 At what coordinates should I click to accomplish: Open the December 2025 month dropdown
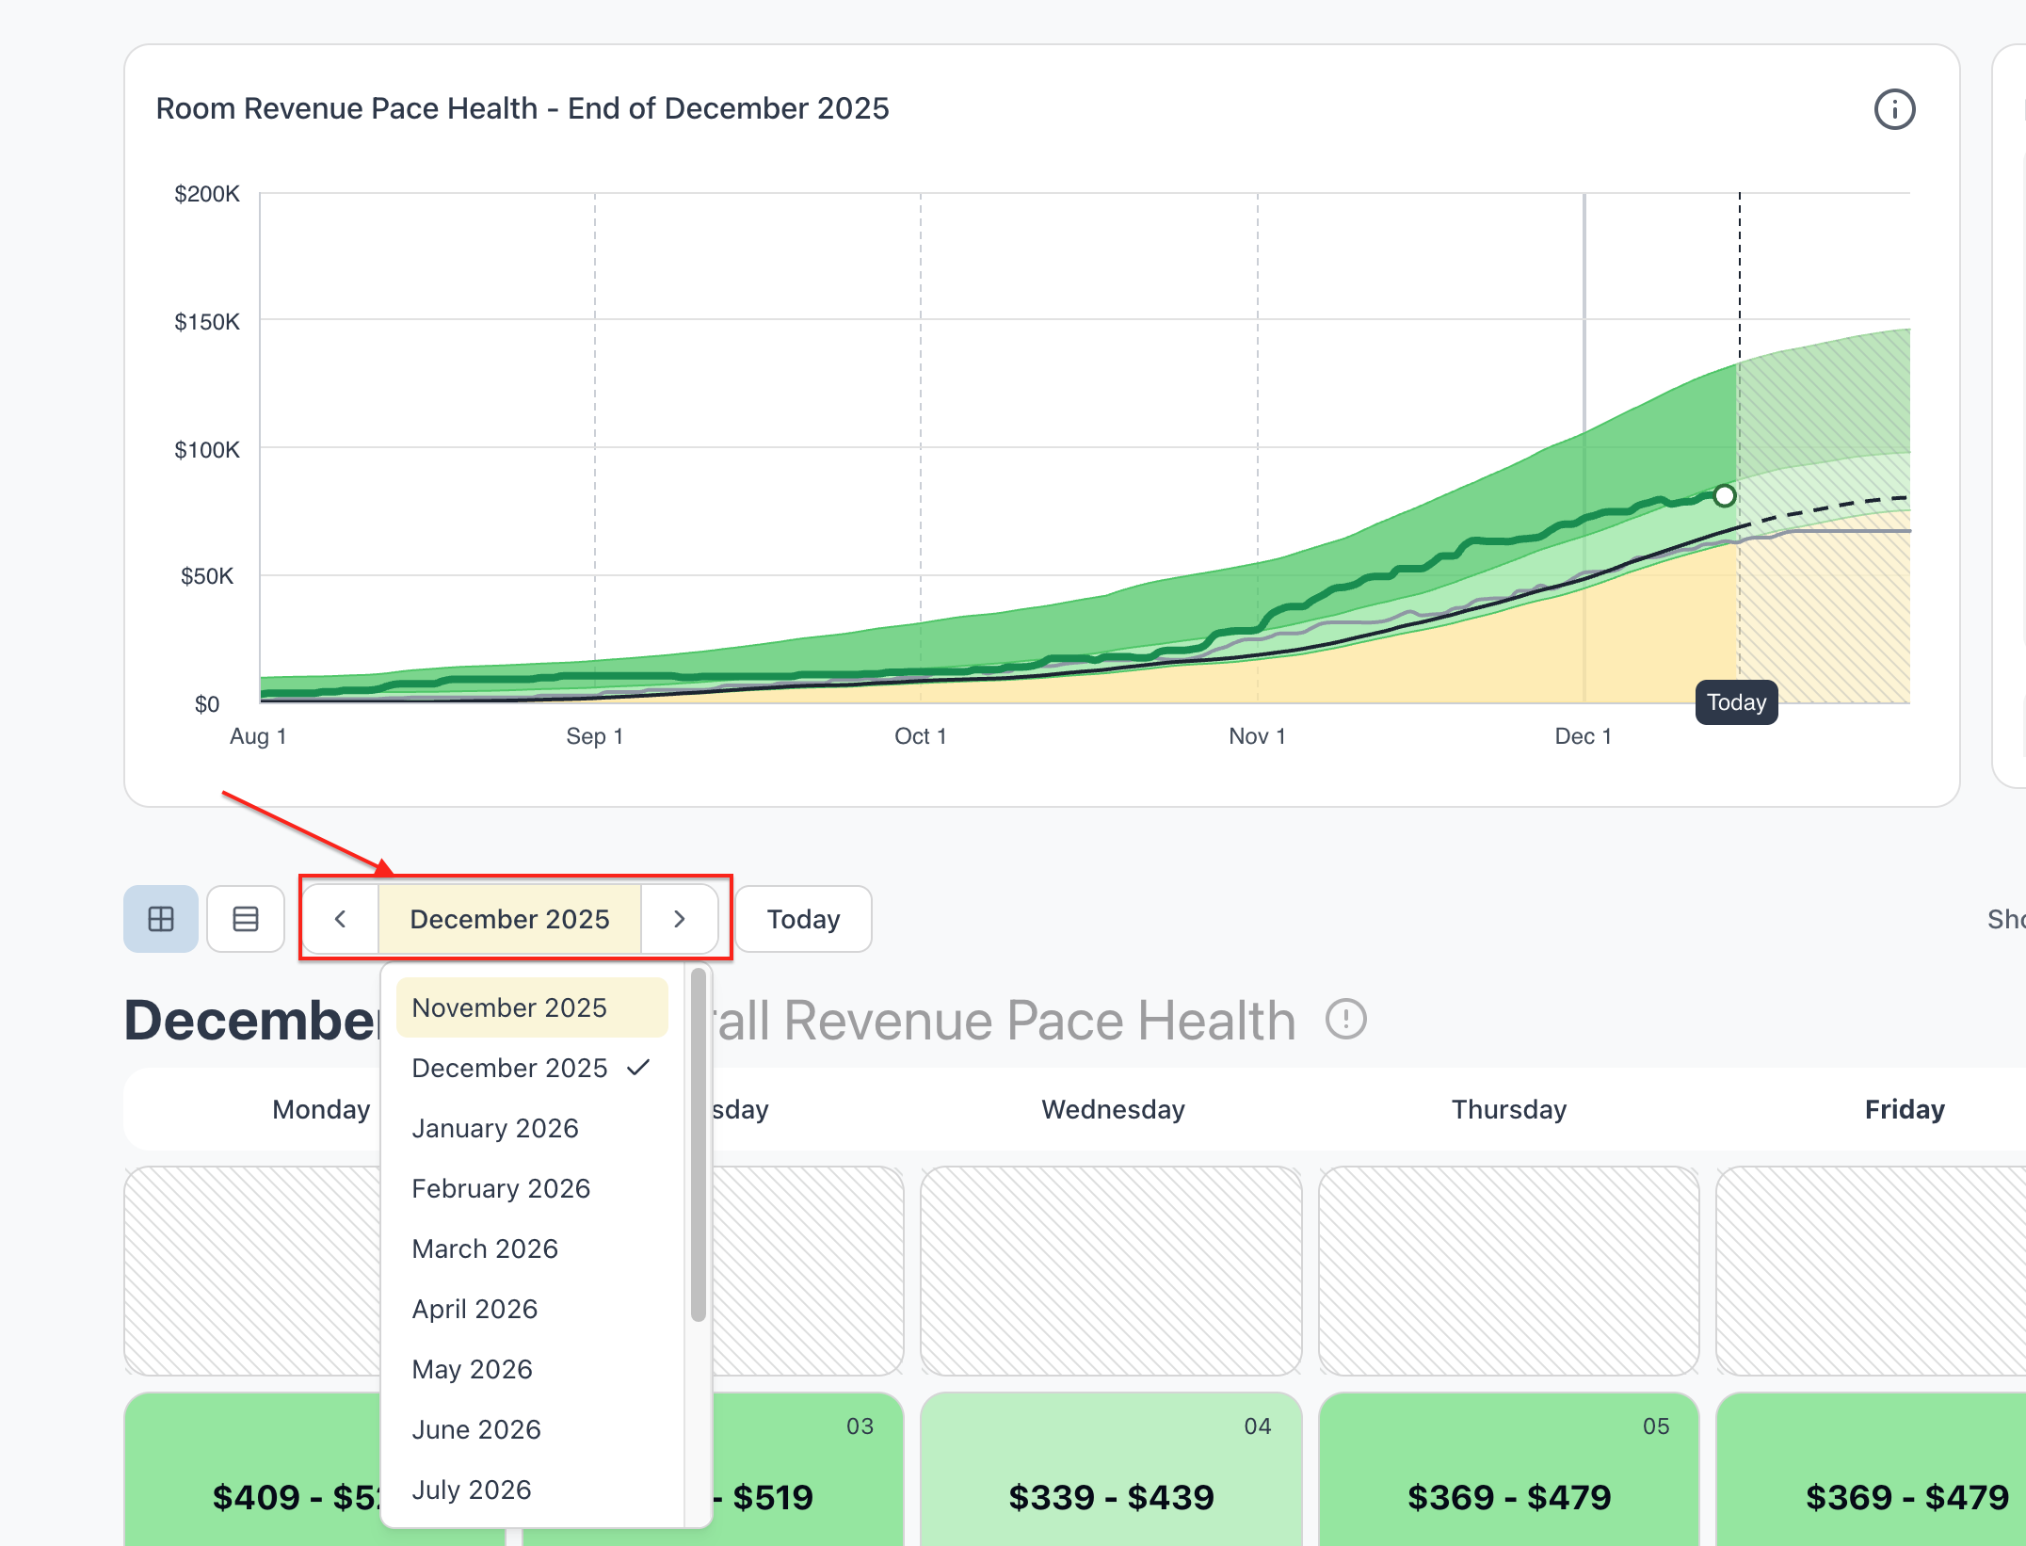click(x=509, y=919)
